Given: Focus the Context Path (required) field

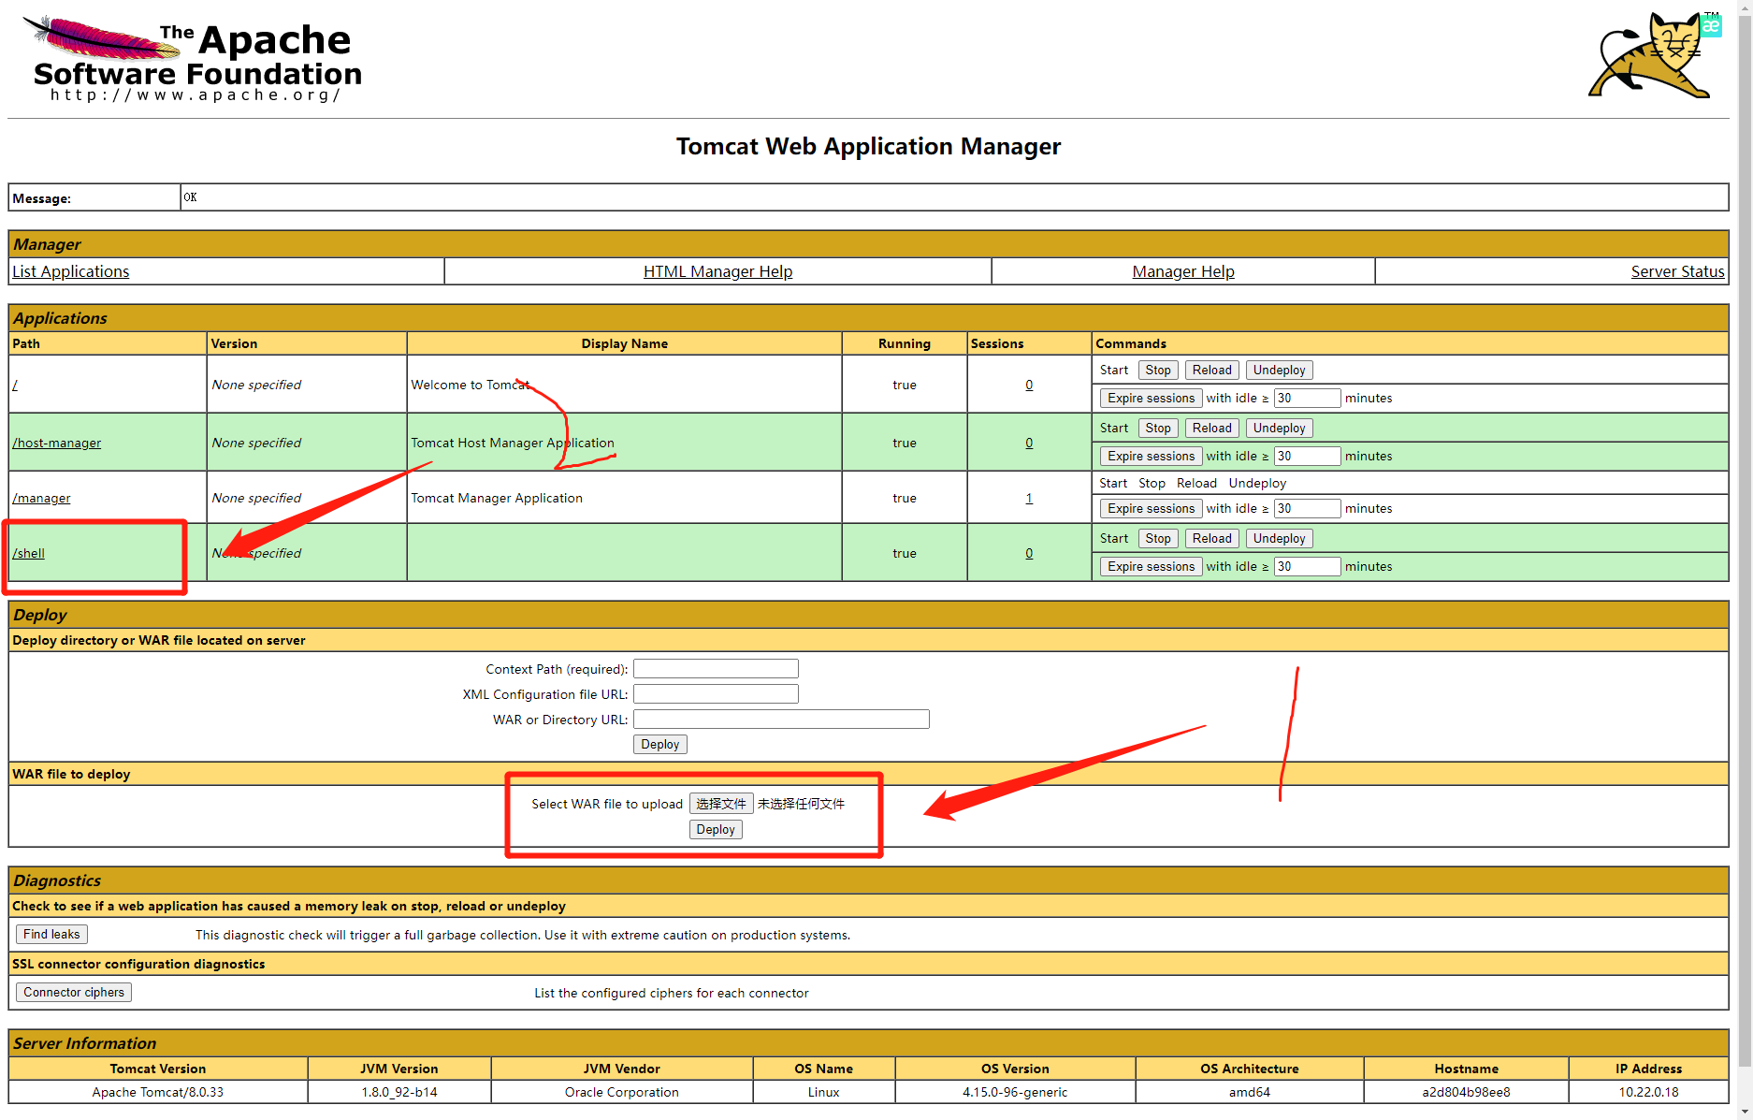Looking at the screenshot, I should (716, 669).
